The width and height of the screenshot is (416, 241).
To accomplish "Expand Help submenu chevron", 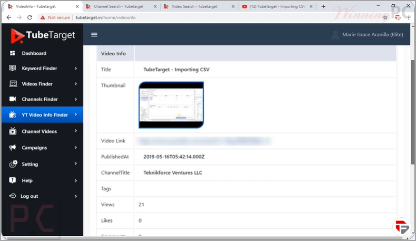I will pyautogui.click(x=76, y=180).
